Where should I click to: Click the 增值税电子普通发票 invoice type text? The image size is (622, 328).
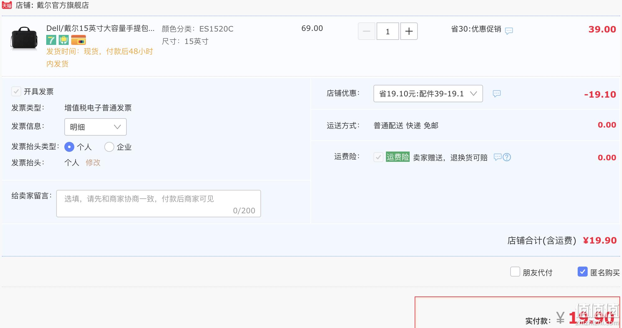[98, 108]
